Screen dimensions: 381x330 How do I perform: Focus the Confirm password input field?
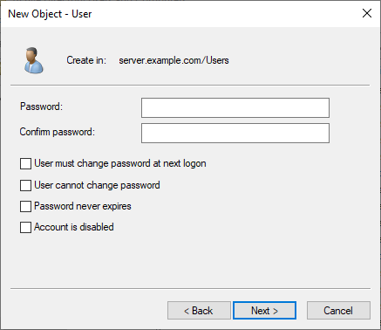point(235,133)
